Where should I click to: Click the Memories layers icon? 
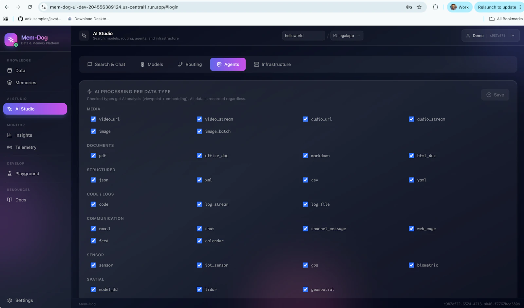(x=9, y=83)
